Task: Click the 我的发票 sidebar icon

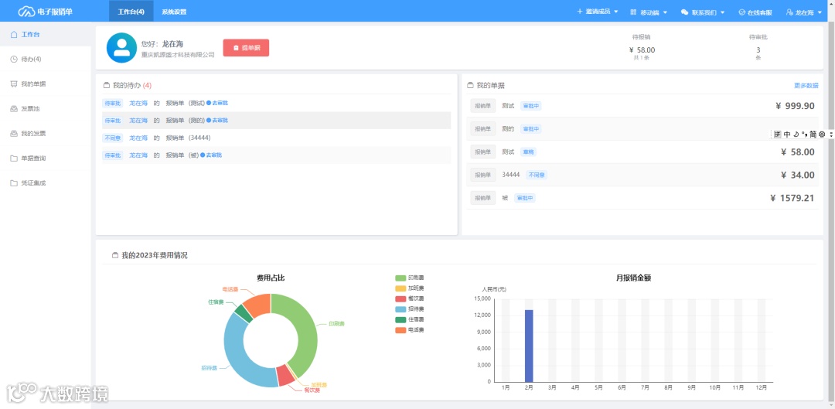Action: coord(14,134)
